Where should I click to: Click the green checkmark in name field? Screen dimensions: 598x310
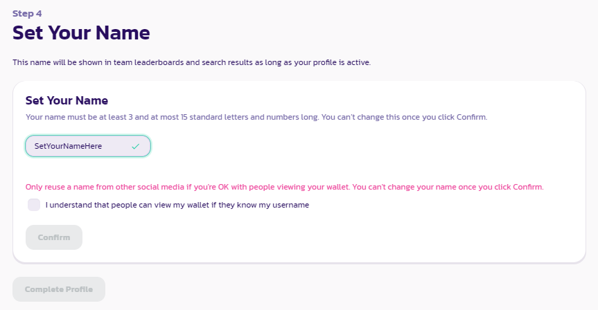pos(135,146)
